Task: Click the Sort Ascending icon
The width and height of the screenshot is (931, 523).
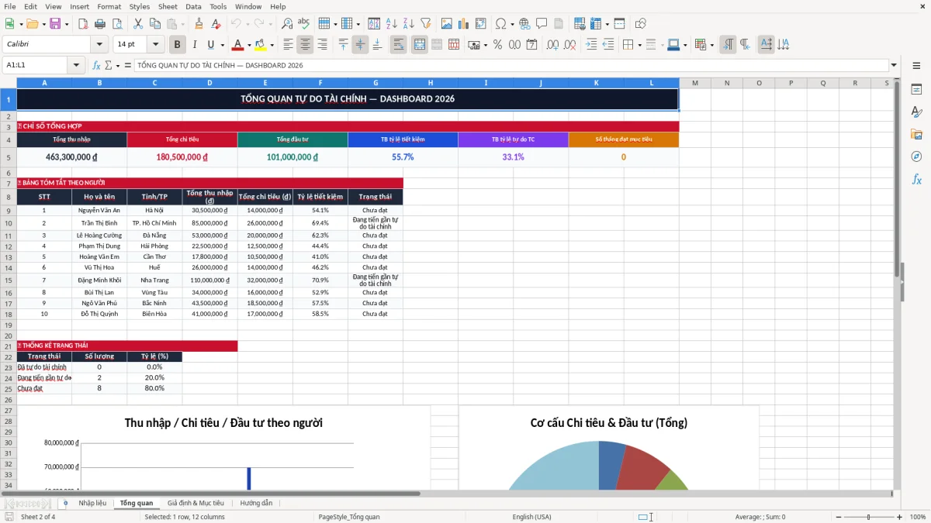Action: pyautogui.click(x=391, y=23)
